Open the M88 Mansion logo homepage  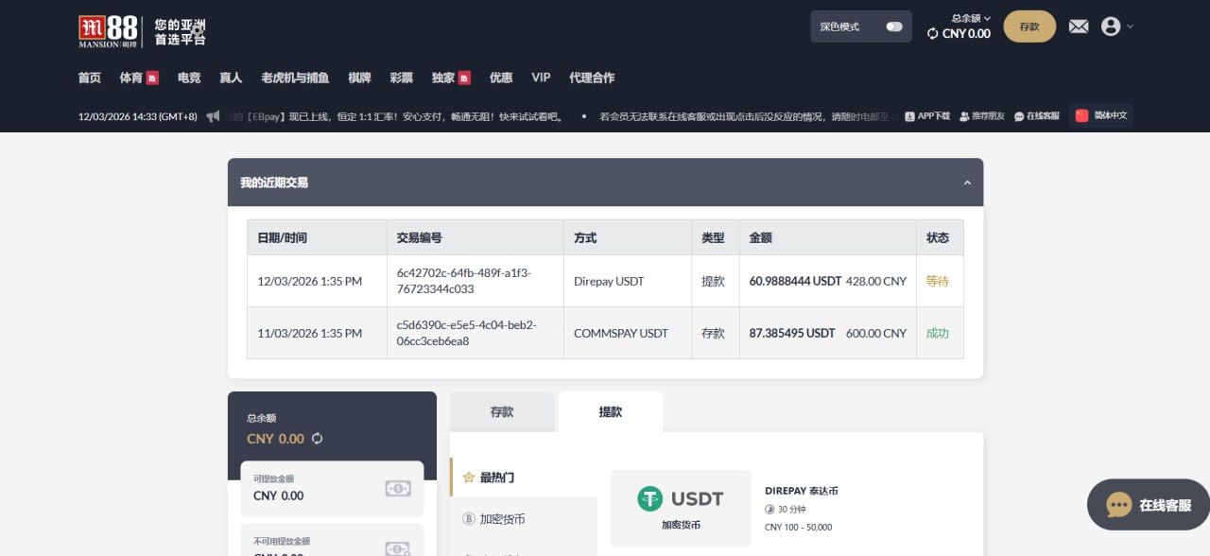[x=110, y=31]
